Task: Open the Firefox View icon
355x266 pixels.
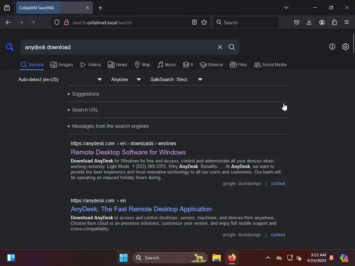Action: point(7,8)
